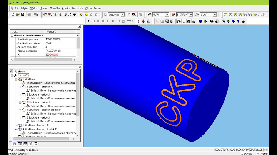The height and width of the screenshot is (155, 277).
Task: Click the rotate view circular arrows icon
Action: [x=70, y=15]
